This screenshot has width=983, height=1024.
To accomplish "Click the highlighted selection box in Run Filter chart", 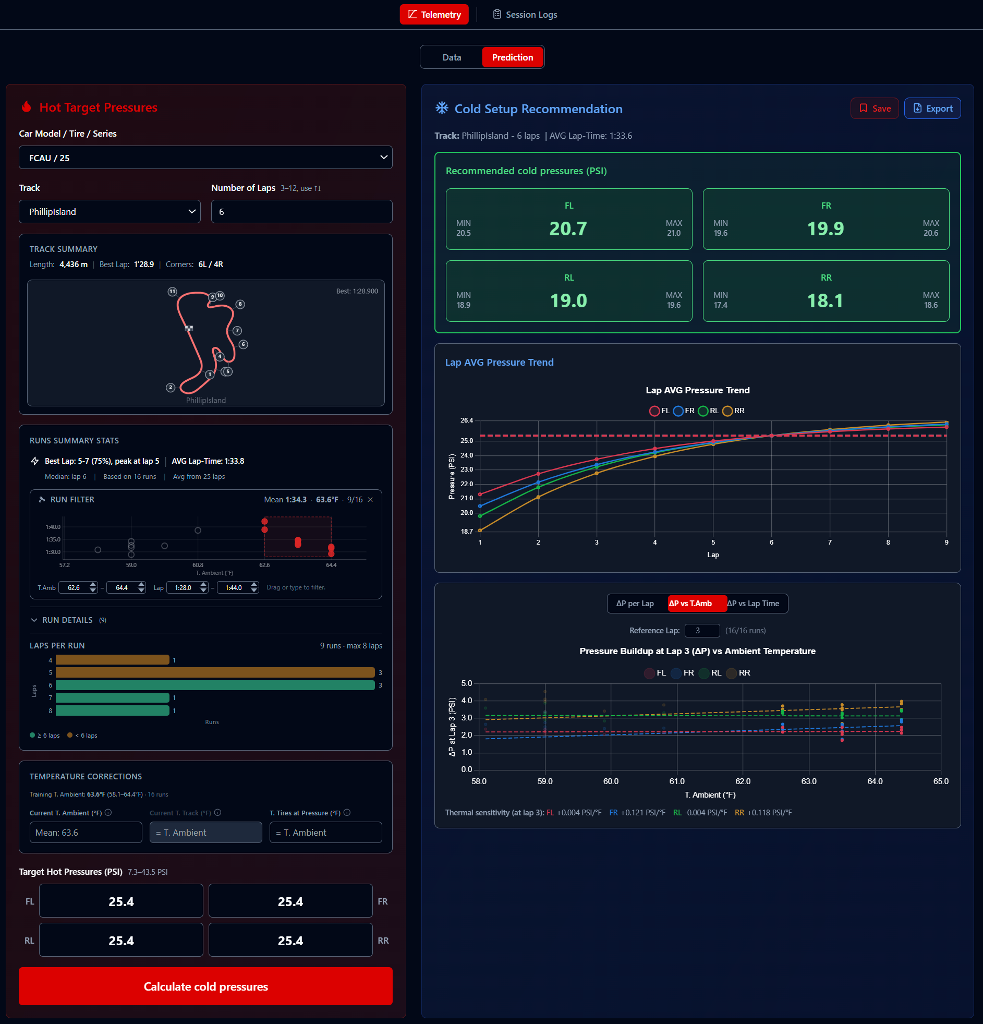I will pos(298,537).
